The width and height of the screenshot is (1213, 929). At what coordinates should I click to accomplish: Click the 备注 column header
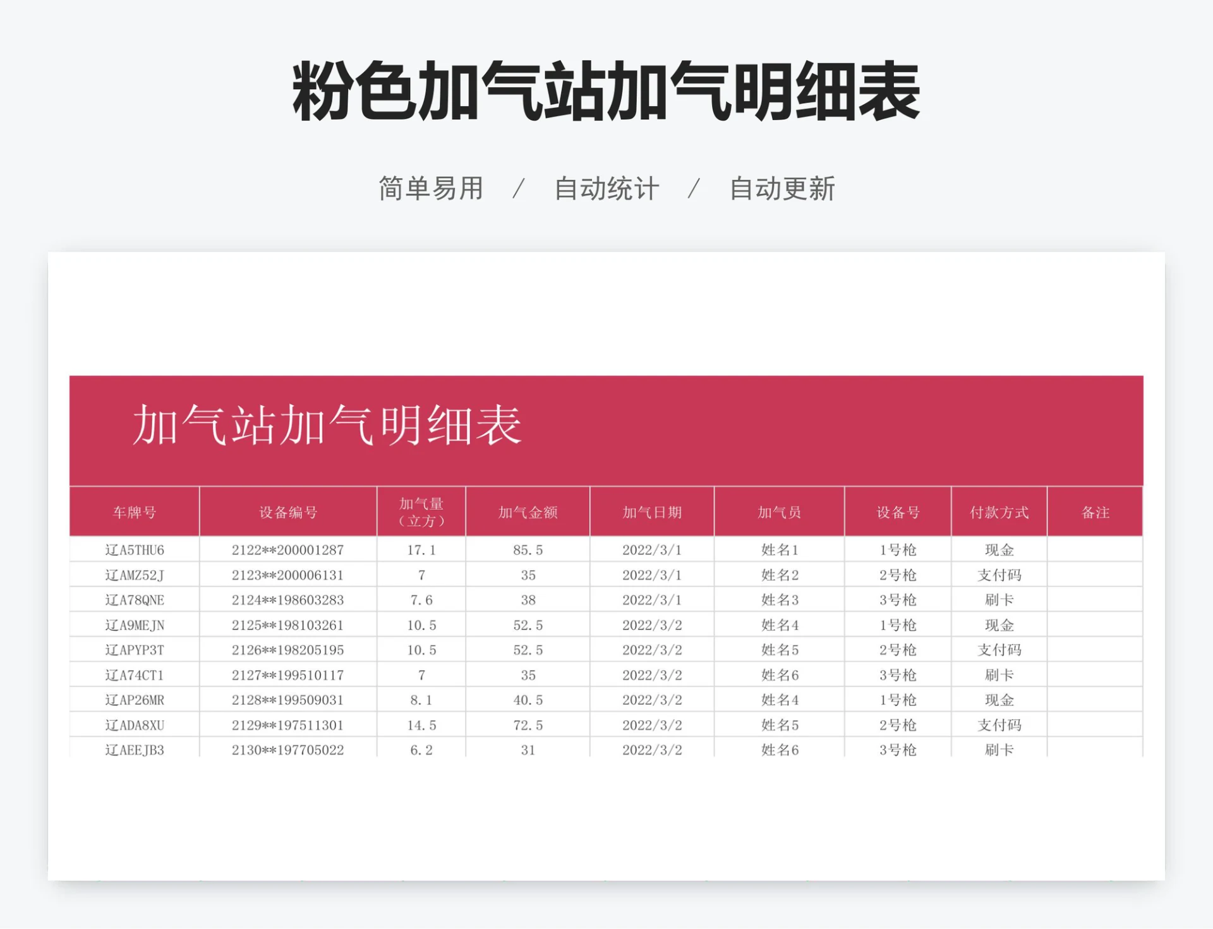tap(1096, 513)
